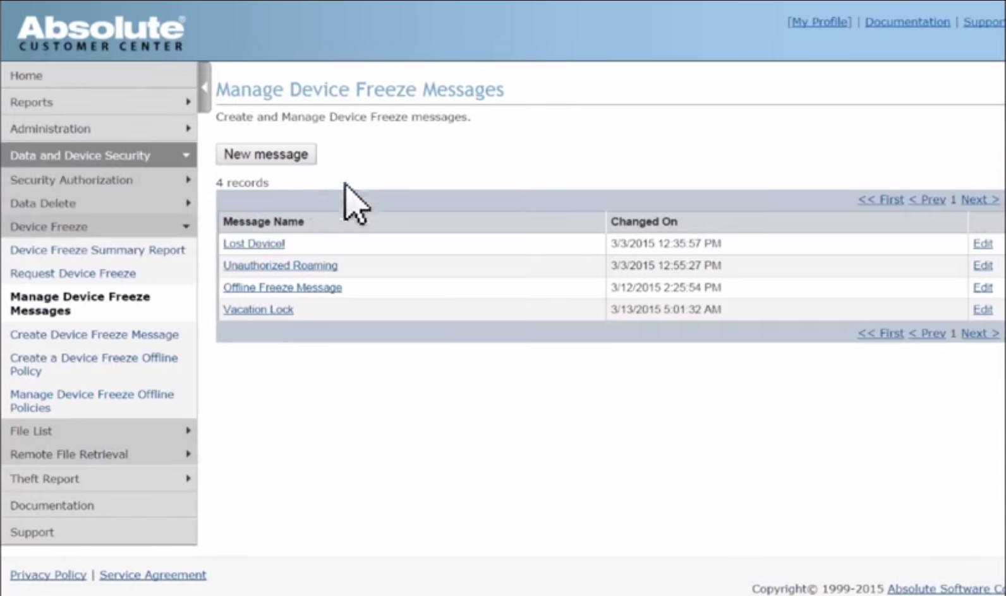Open the Unauthorized Roaming message
Image resolution: width=1006 pixels, height=596 pixels.
click(280, 266)
